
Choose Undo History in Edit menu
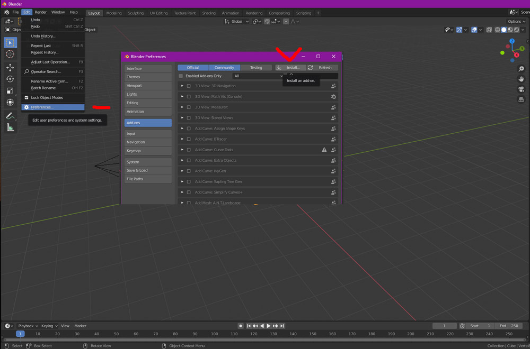pos(52,36)
